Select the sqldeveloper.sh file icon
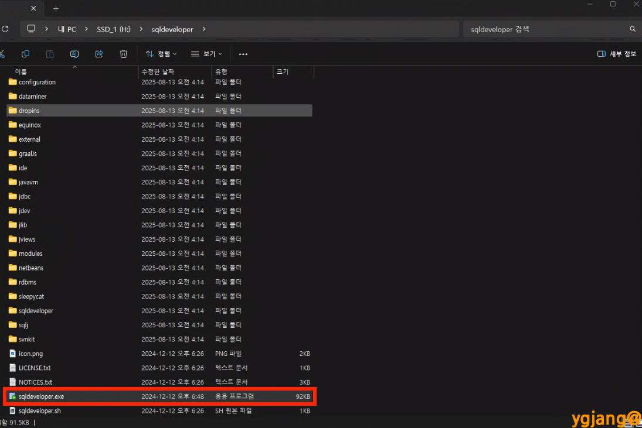The width and height of the screenshot is (642, 428). [13, 411]
